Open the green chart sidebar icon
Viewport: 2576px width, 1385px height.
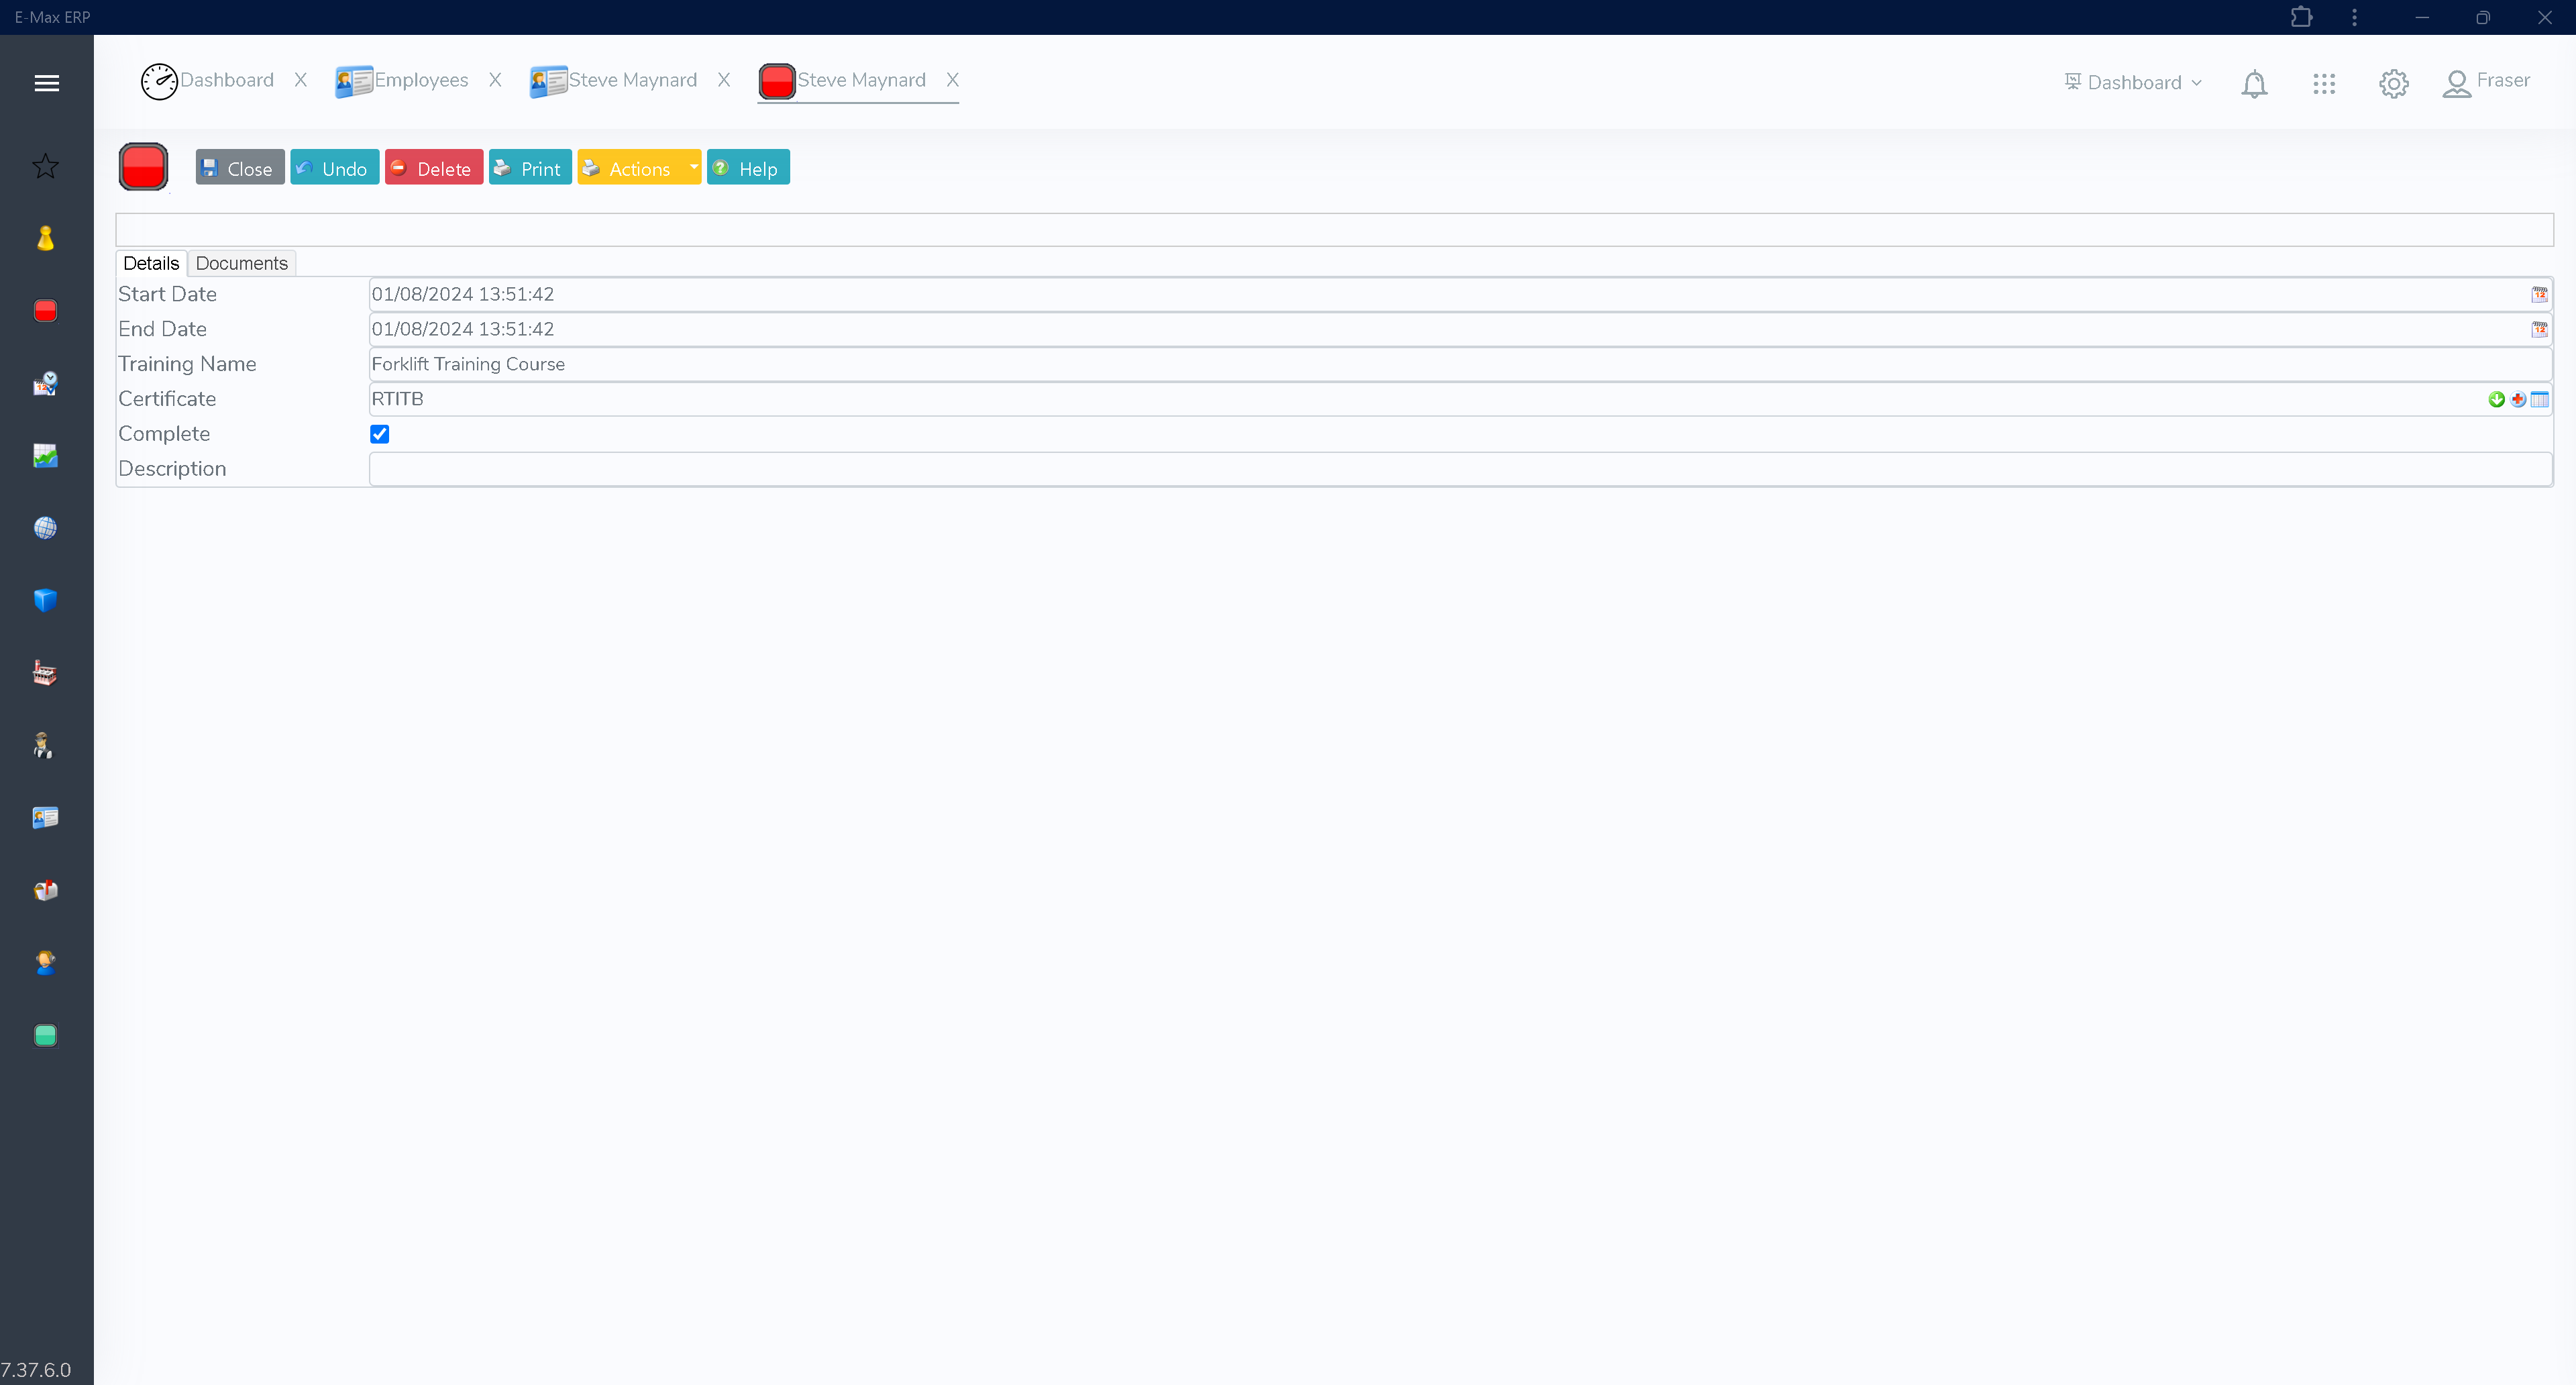tap(45, 456)
